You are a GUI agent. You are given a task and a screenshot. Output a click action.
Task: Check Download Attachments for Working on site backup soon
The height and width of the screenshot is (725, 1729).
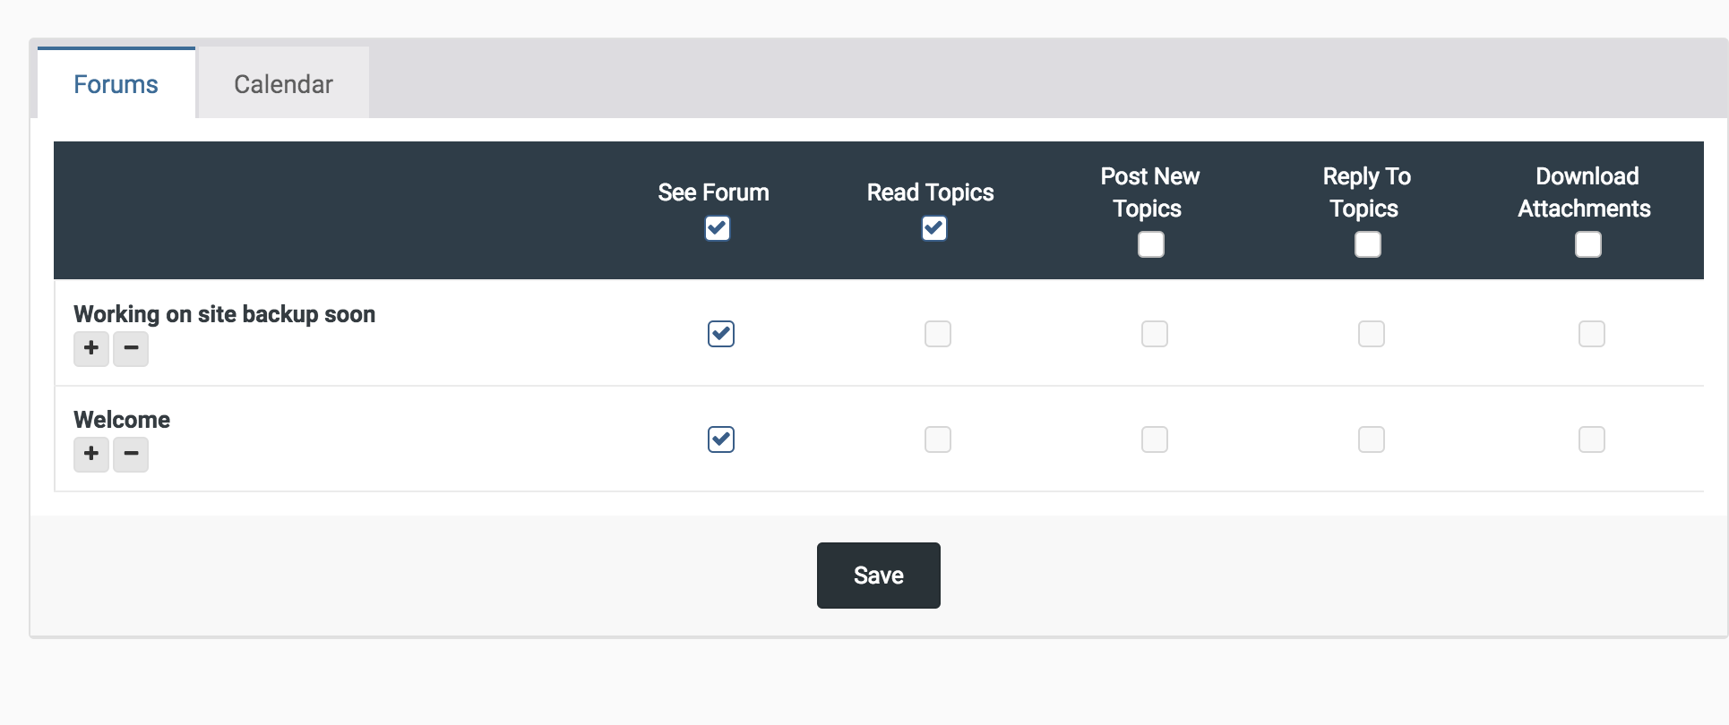pos(1592,334)
